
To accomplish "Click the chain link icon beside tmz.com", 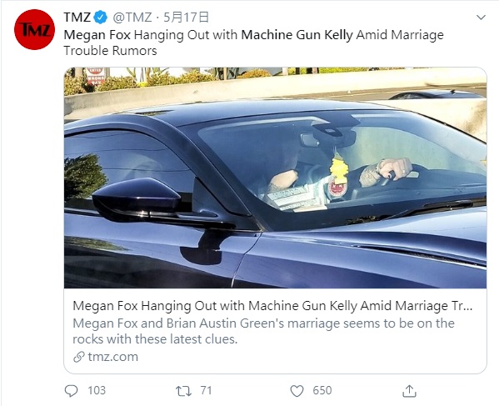I will point(78,357).
